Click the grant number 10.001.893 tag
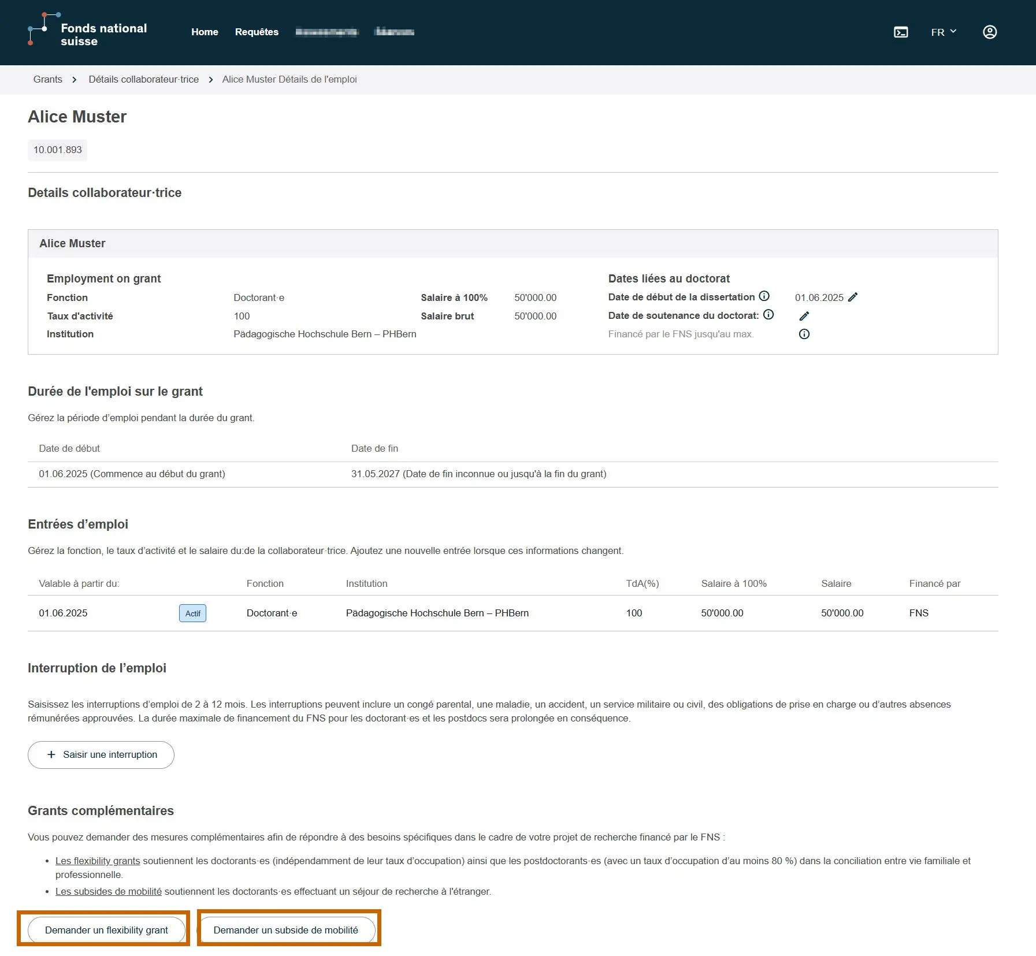This screenshot has height=956, width=1036. click(x=57, y=150)
